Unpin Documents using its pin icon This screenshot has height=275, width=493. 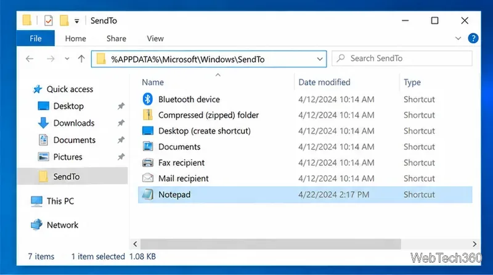[121, 140]
